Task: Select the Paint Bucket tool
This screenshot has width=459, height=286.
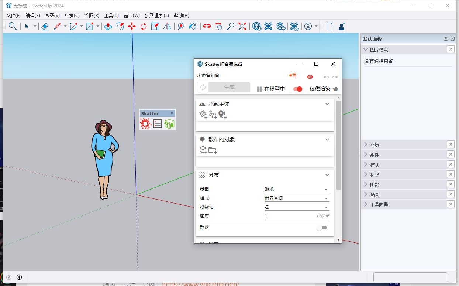Action: click(x=193, y=26)
